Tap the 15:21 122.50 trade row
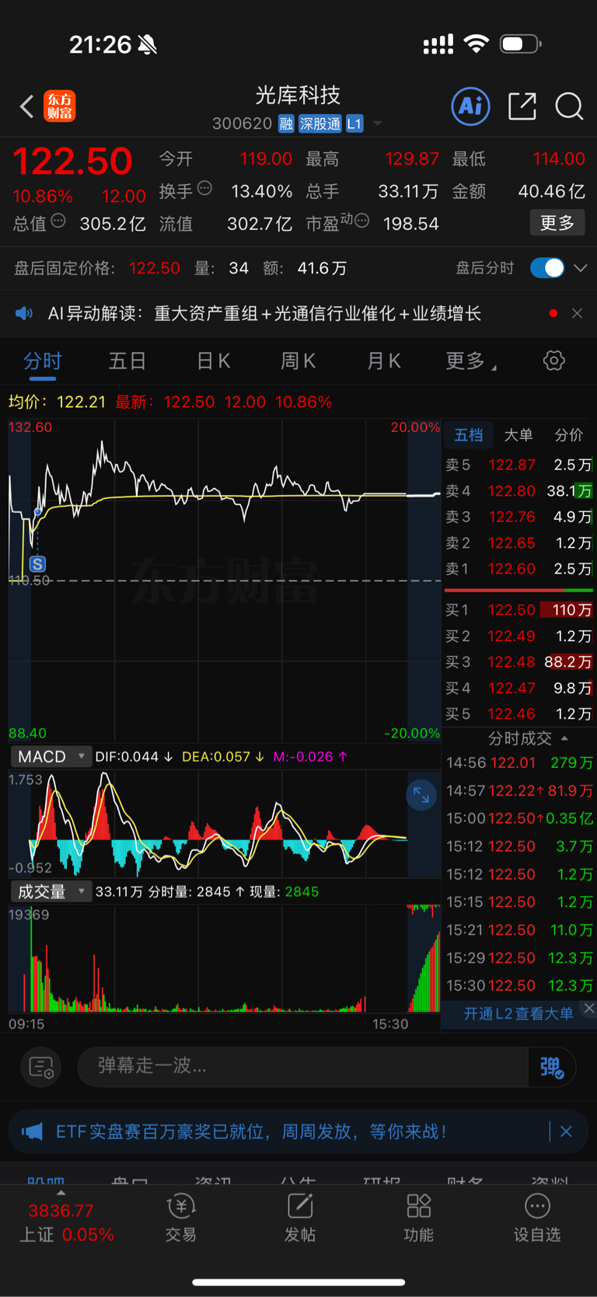Image resolution: width=597 pixels, height=1297 pixels. tap(519, 930)
